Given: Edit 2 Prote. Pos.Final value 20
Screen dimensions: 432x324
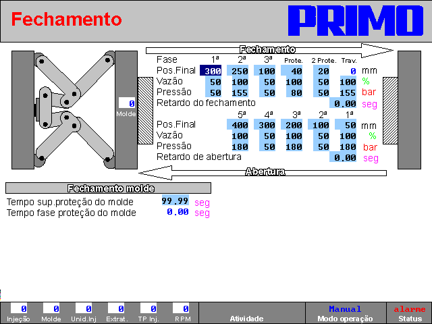Looking at the screenshot, I should [321, 70].
